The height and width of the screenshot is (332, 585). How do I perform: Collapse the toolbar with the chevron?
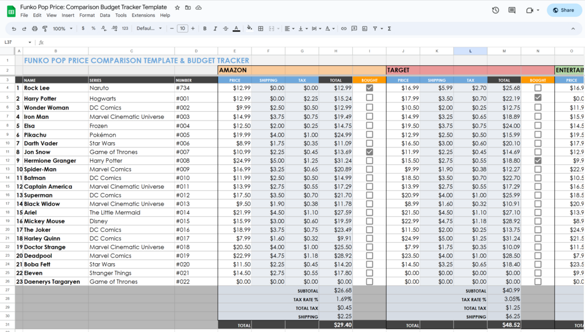[x=573, y=29]
